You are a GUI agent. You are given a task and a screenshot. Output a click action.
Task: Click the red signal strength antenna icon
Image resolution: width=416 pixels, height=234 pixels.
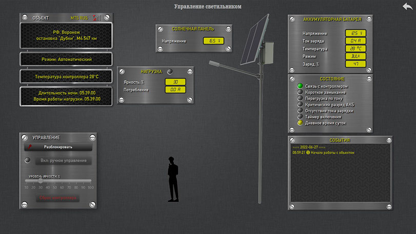[x=97, y=17]
